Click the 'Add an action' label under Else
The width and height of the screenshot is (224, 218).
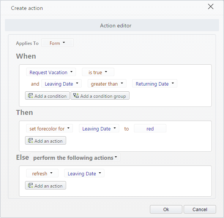[x=49, y=186]
